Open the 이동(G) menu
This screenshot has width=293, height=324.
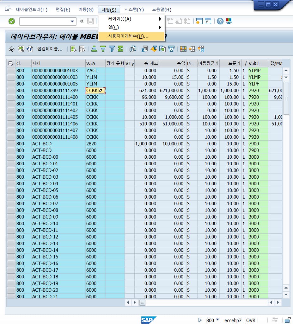pyautogui.click(x=86, y=10)
